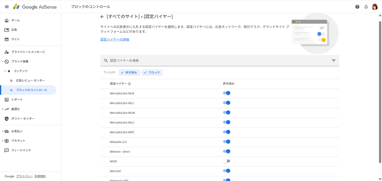
Task: Click the アカウント gear icon
Action: click(7, 141)
